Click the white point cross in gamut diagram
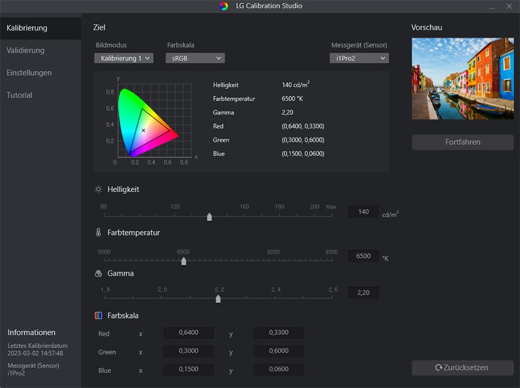The height and width of the screenshot is (388, 520). click(143, 130)
